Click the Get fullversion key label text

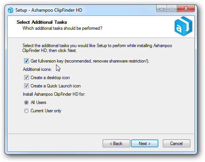tap(90, 61)
